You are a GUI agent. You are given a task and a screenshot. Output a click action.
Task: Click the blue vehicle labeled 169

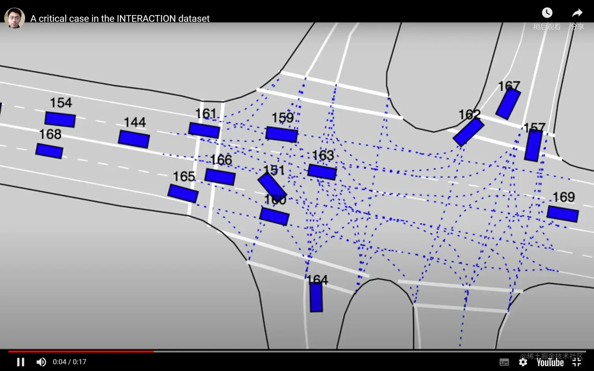pyautogui.click(x=563, y=214)
